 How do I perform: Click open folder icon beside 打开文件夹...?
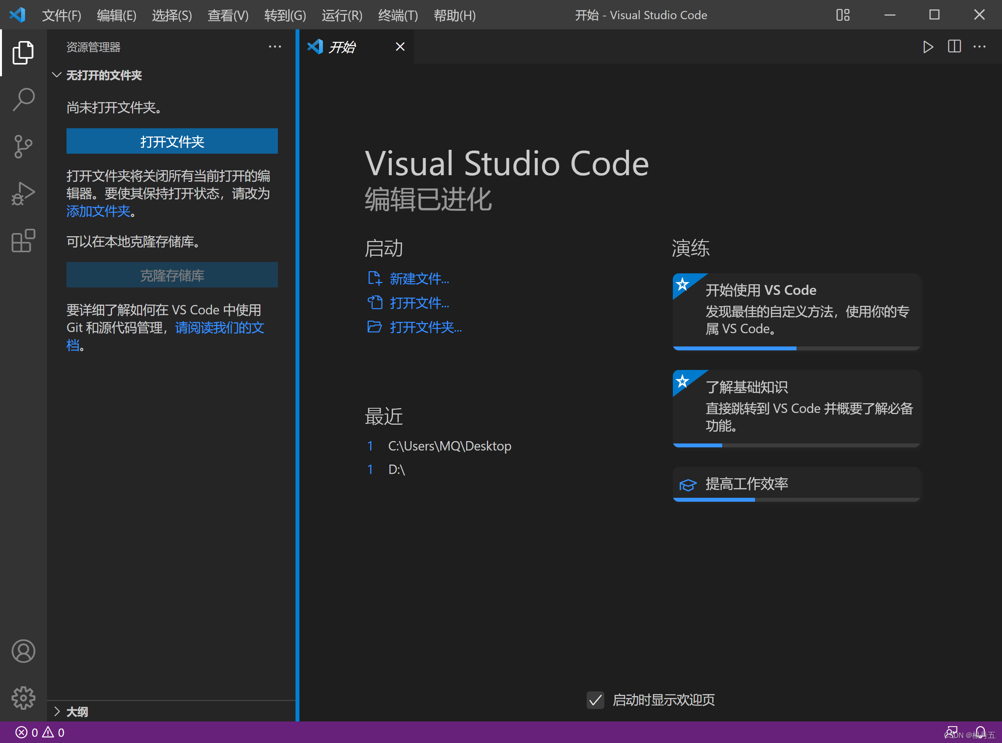click(375, 327)
